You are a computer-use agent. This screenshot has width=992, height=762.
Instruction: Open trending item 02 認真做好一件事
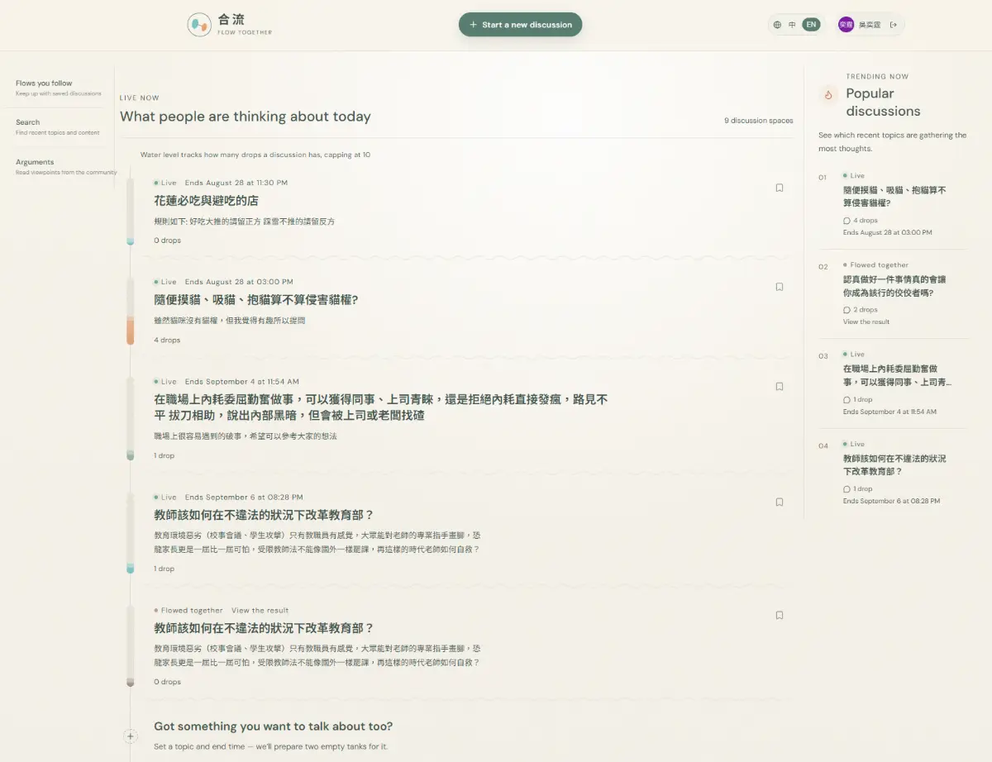(894, 286)
